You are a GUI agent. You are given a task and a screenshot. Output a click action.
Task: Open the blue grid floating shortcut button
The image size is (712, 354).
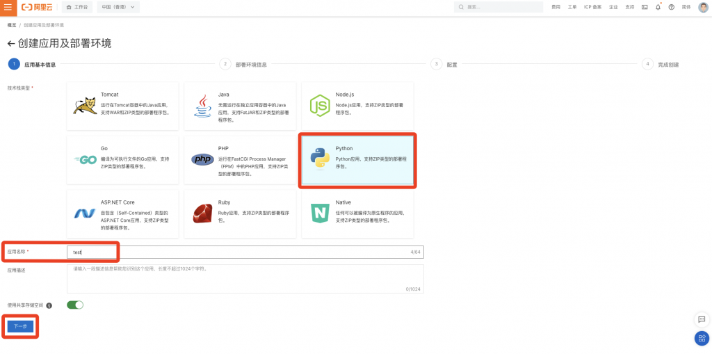coord(702,338)
